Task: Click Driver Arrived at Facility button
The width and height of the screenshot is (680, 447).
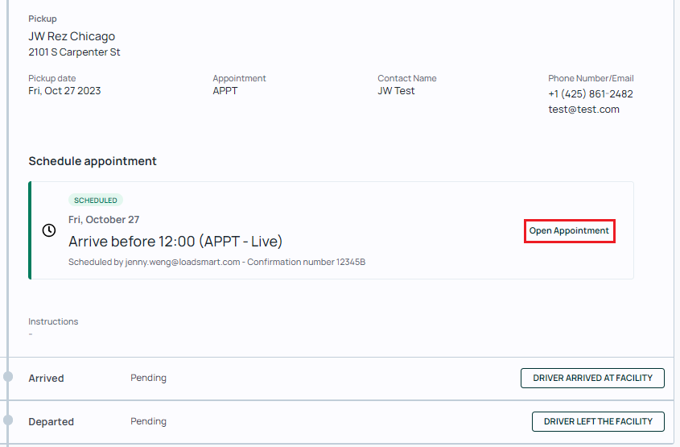Action: tap(592, 378)
